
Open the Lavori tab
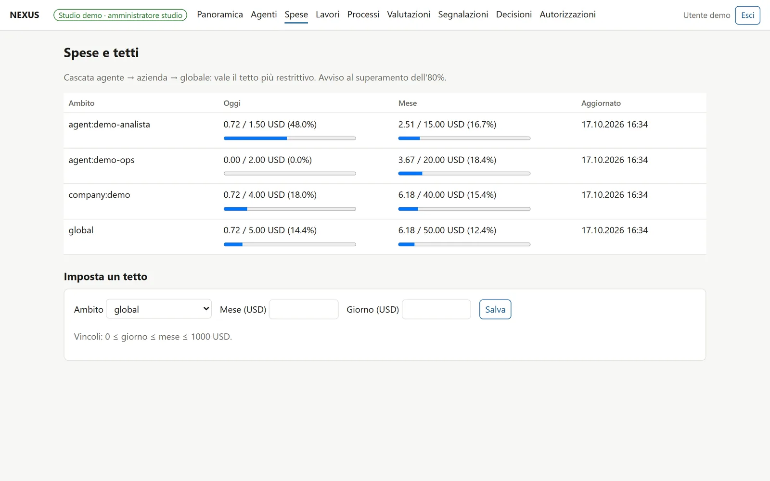[327, 14]
